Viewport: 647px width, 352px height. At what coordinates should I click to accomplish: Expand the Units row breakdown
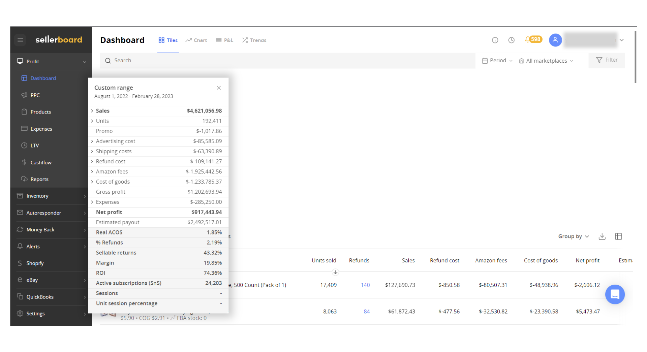tap(92, 121)
